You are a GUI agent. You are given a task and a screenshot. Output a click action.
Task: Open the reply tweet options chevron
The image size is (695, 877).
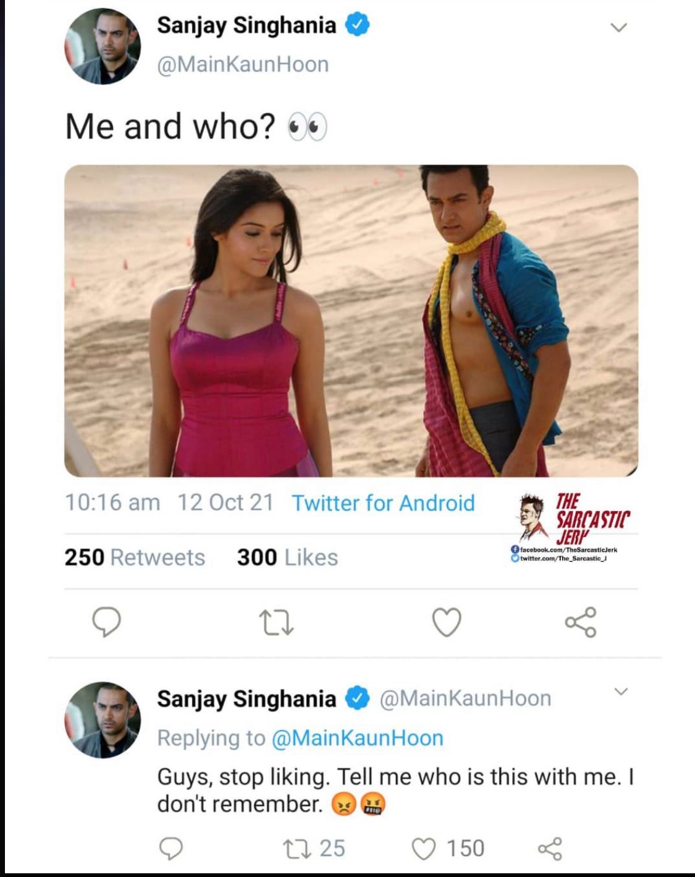click(621, 692)
